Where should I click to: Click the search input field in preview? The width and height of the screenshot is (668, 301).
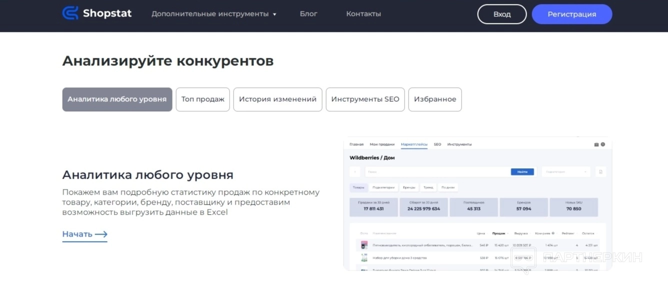(435, 172)
